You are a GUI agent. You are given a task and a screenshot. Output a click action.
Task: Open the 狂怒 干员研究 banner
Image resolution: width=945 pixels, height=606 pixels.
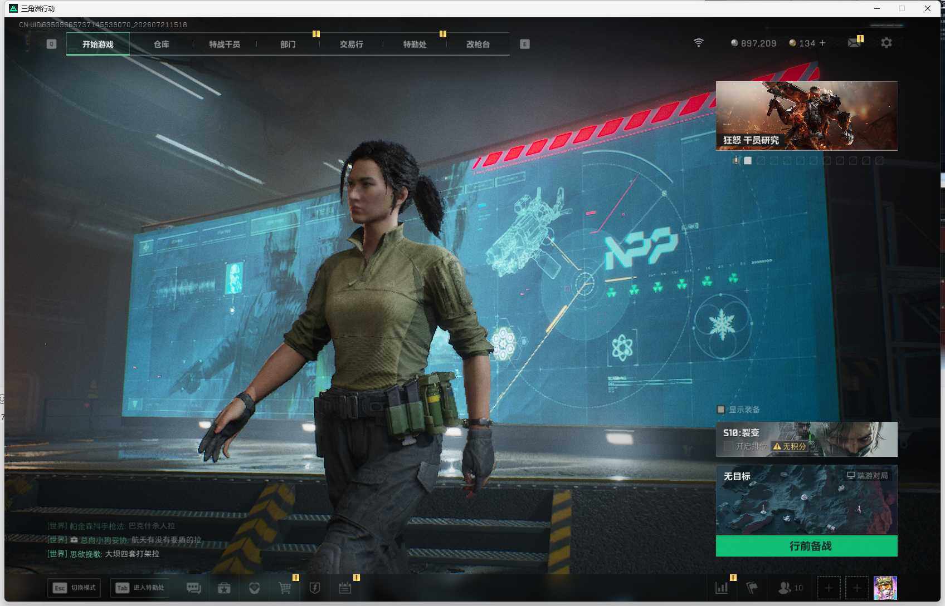coord(806,116)
